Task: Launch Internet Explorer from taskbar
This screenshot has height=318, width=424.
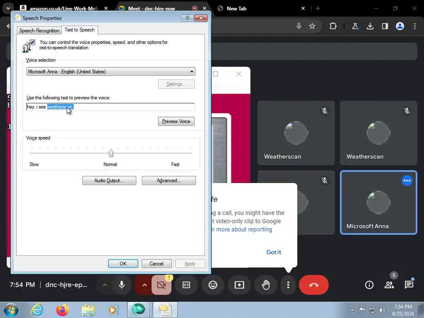Action: click(x=37, y=310)
